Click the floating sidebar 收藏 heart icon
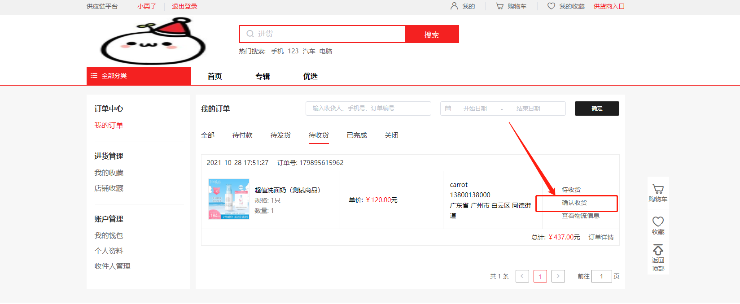This screenshot has height=304, width=740. [x=658, y=221]
